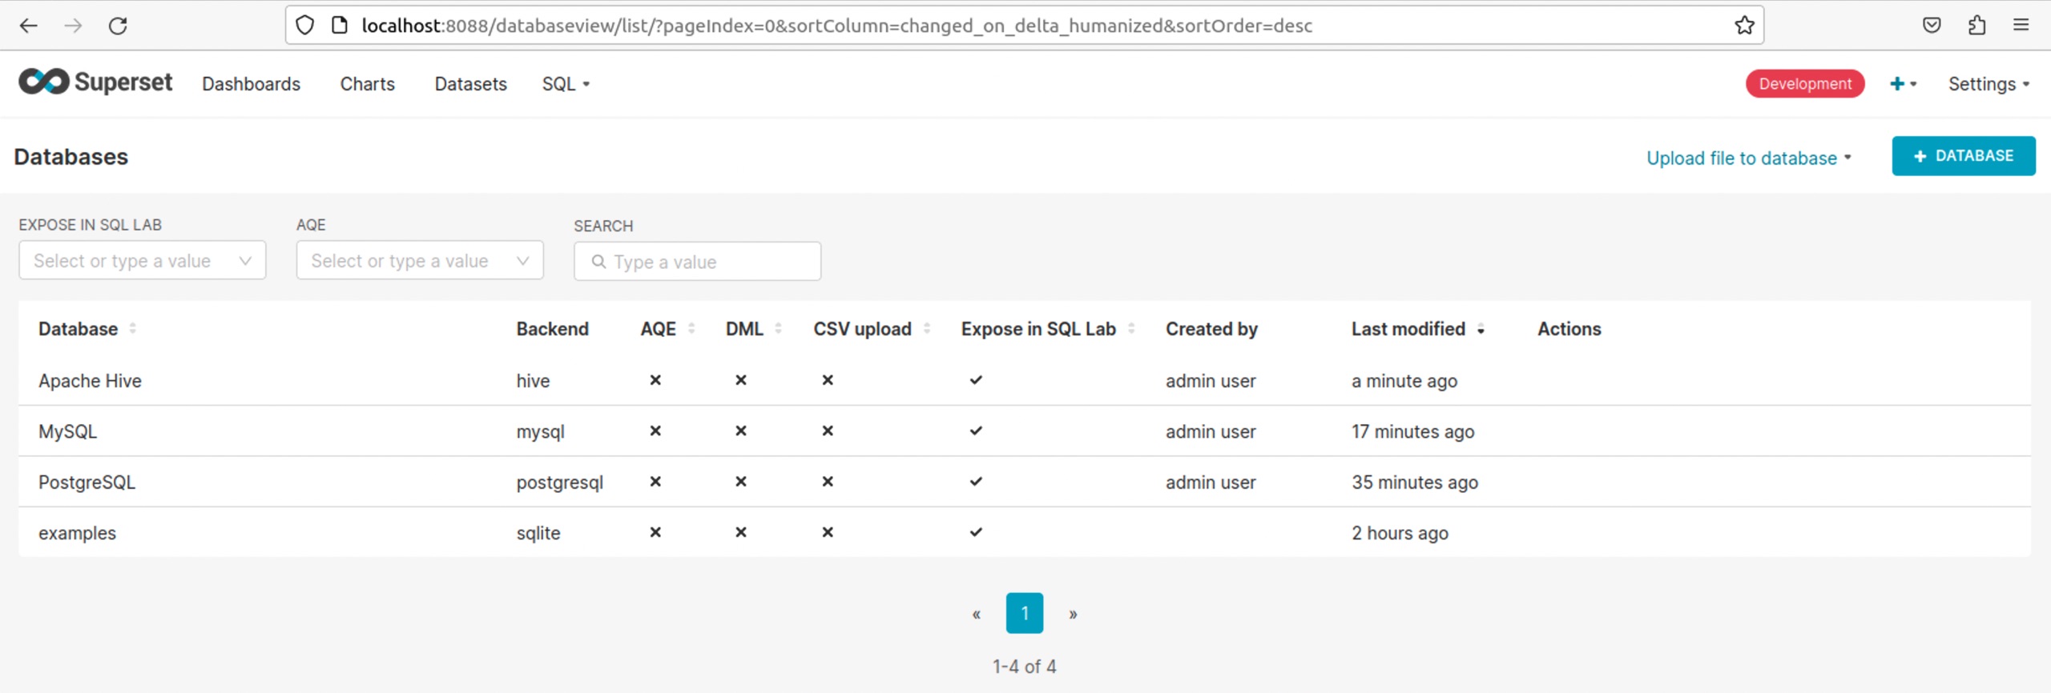Expand the SQL menu
This screenshot has width=2051, height=693.
point(566,84)
